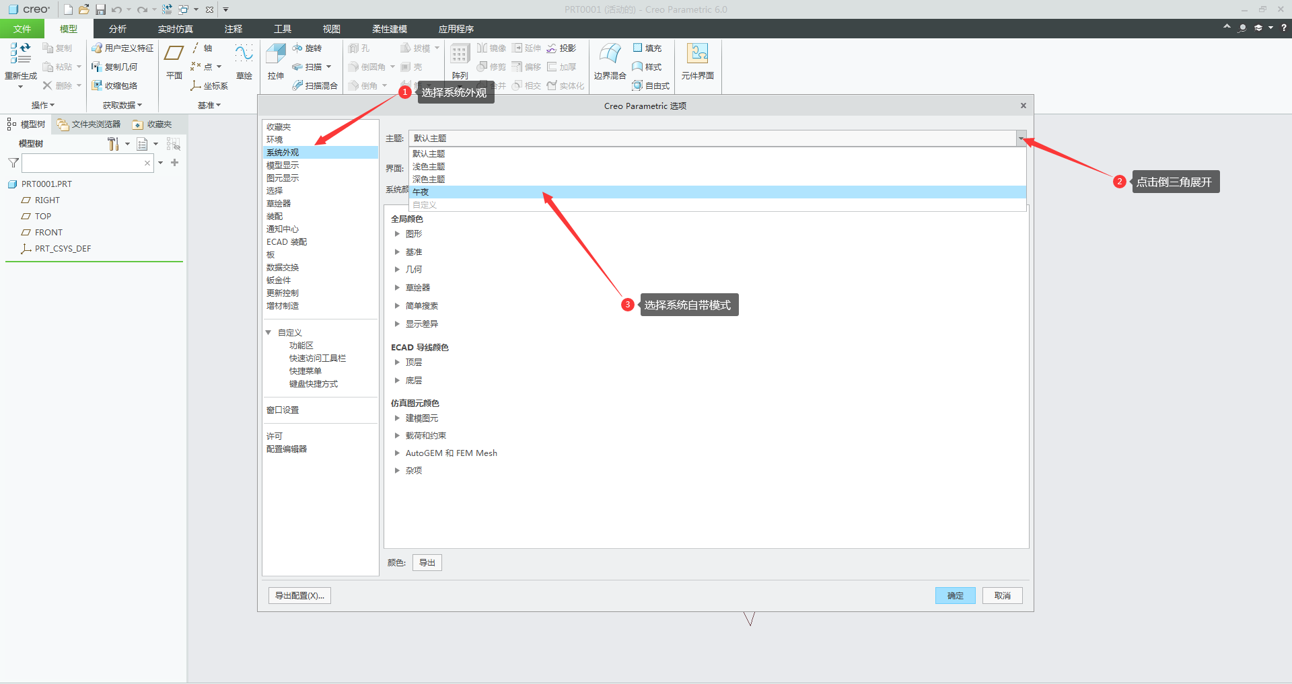Switch to the 视图 ribbon tab
Image resolution: width=1292 pixels, height=684 pixels.
pos(332,29)
